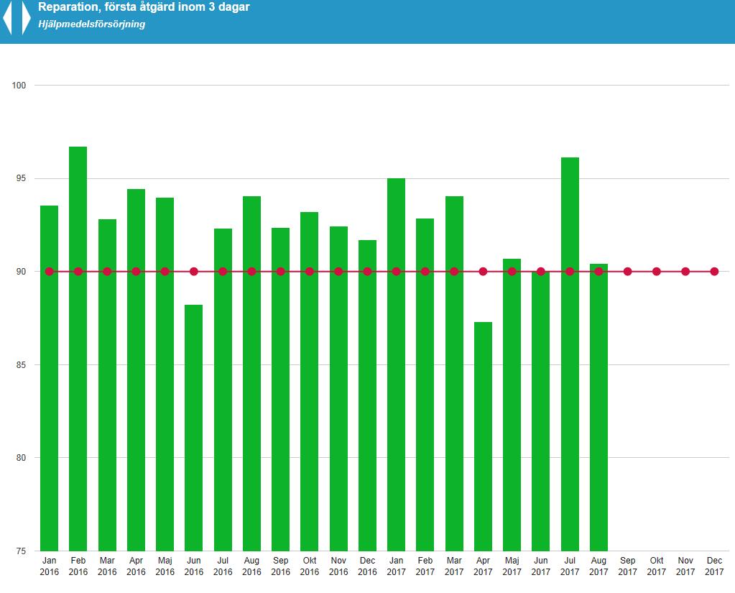735x593 pixels.
Task: Select the Nov 2016 green bar
Action: tap(338, 389)
